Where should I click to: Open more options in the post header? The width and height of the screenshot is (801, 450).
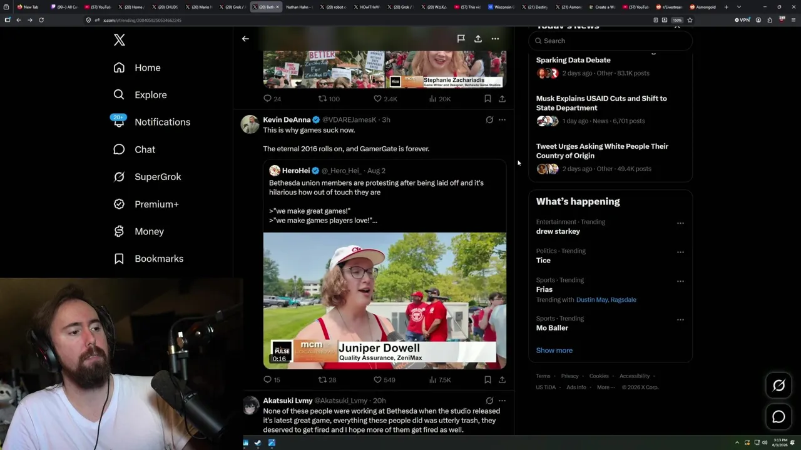tap(495, 39)
